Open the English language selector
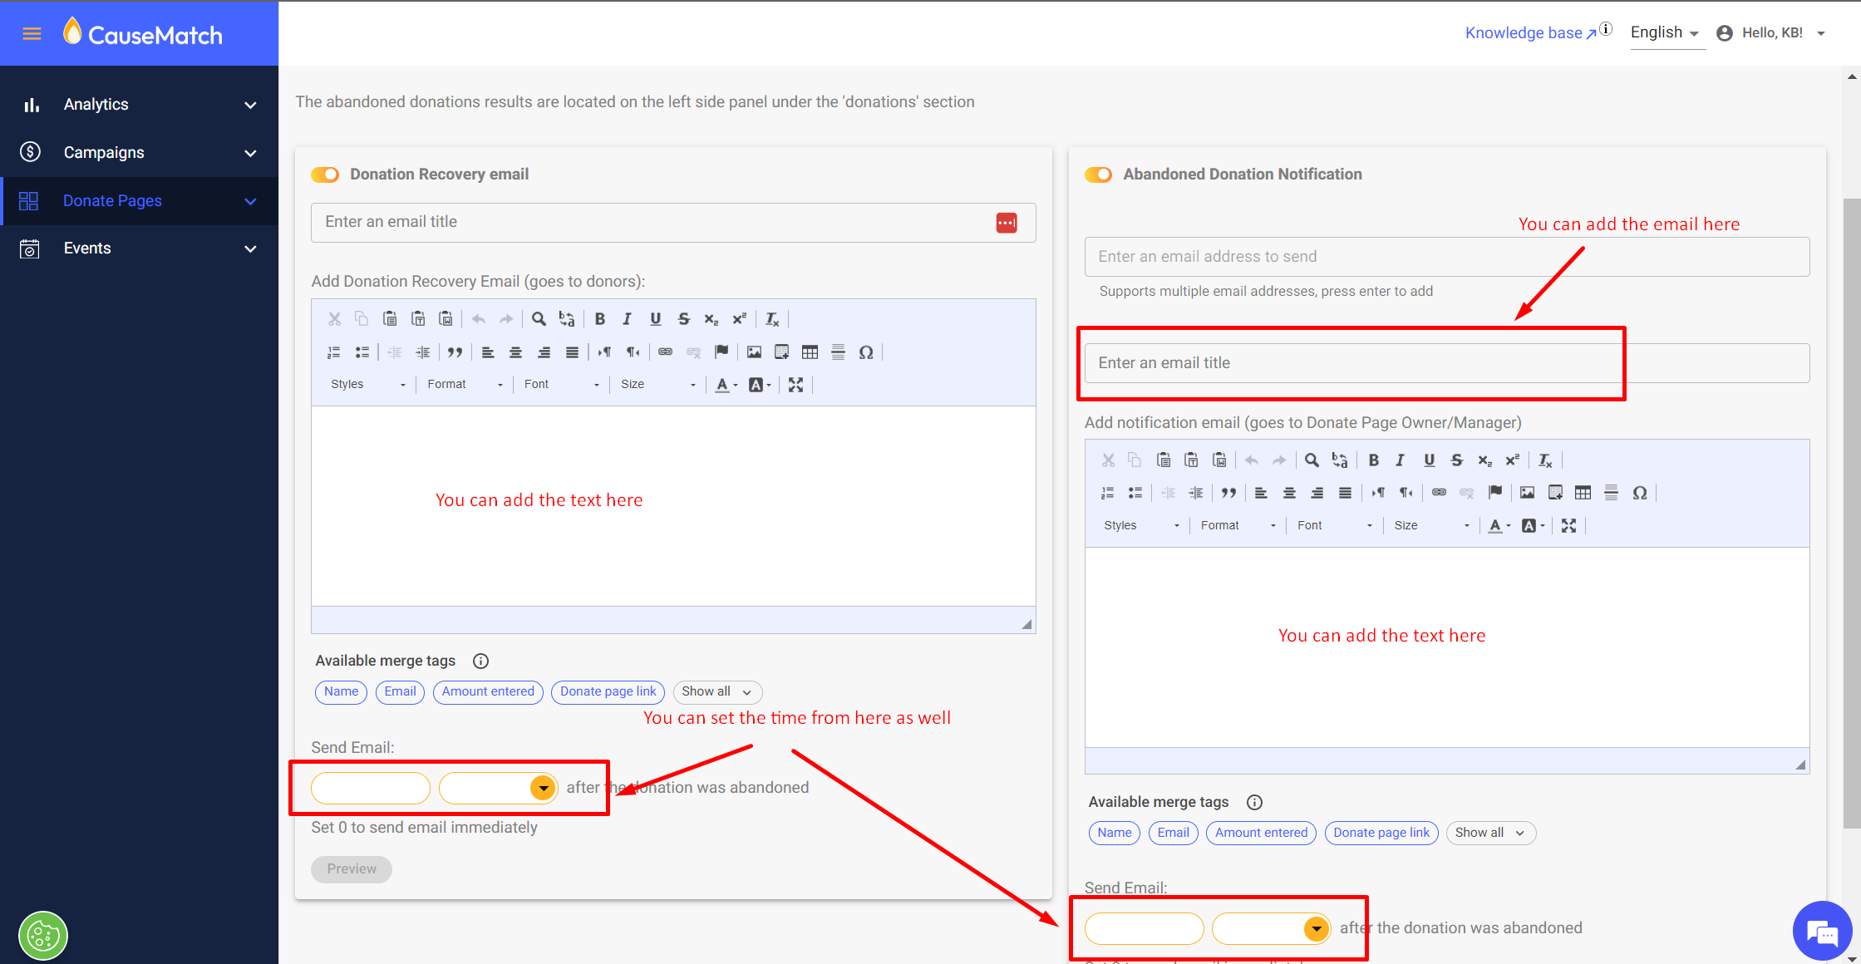 point(1664,33)
